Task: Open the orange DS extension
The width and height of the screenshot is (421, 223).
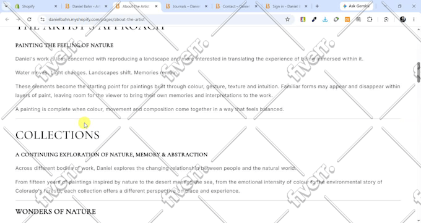Action: point(347,19)
